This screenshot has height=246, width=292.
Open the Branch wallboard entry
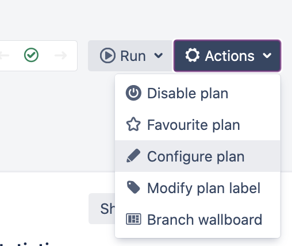coord(198,219)
